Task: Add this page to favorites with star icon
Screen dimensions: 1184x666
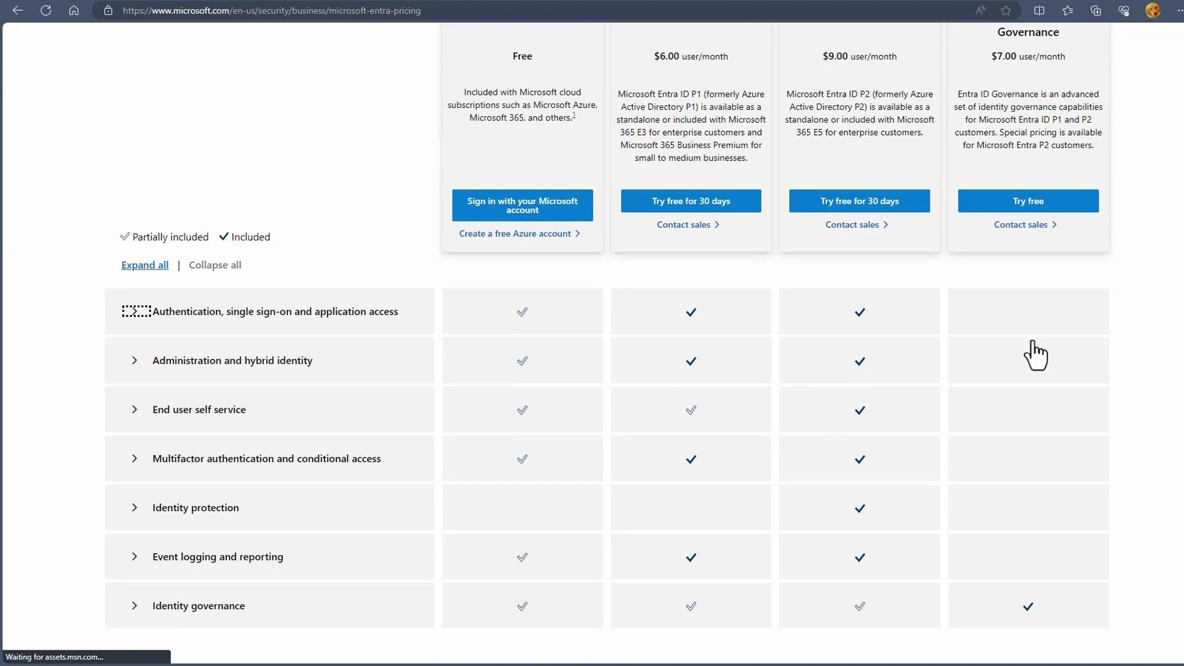Action: tap(1006, 10)
